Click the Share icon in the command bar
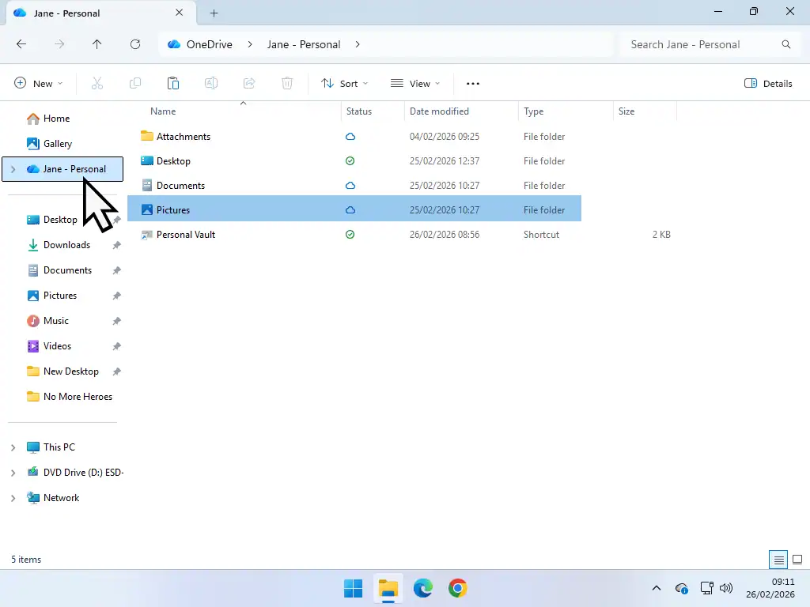Viewport: 810px width, 607px height. [249, 83]
